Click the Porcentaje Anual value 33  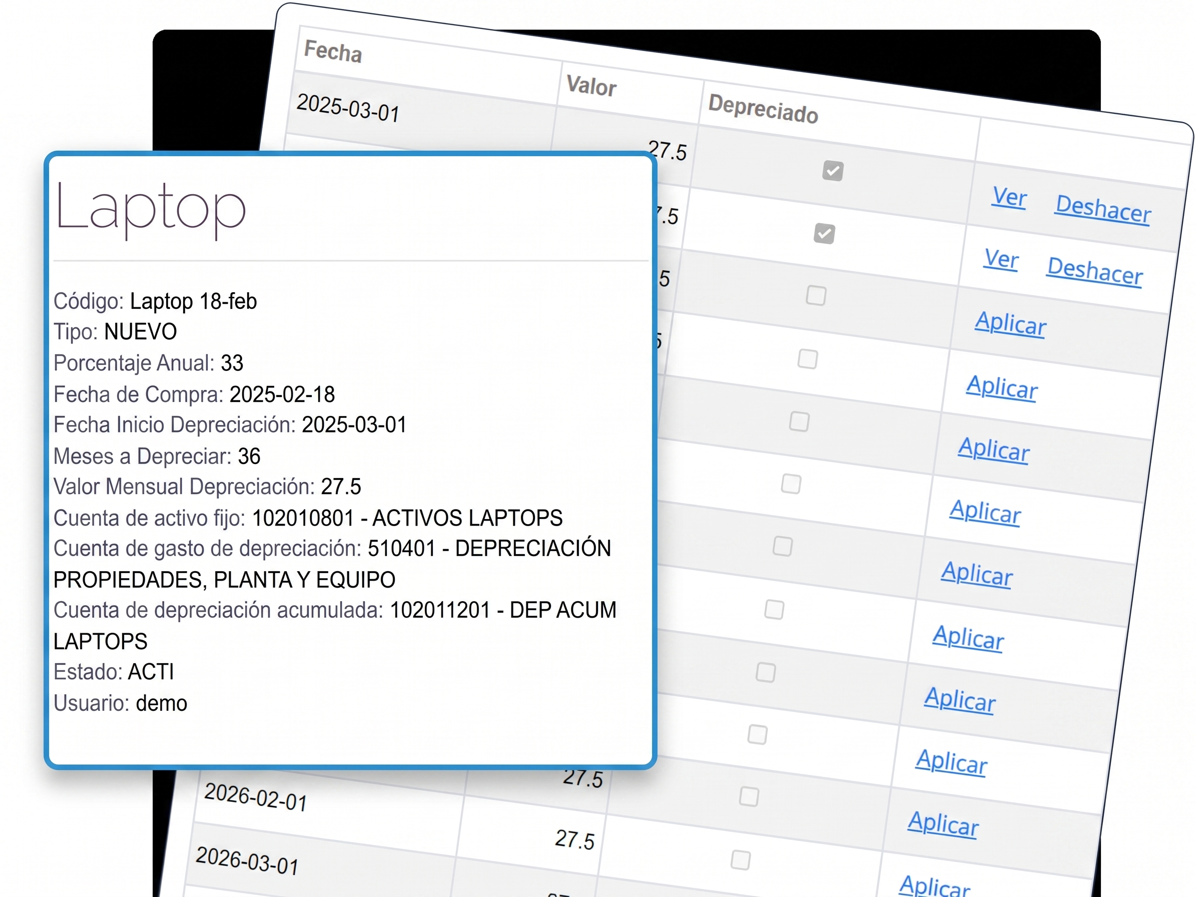tap(232, 363)
